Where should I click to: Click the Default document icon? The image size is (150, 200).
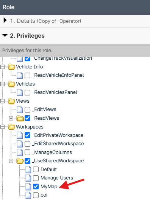click(28, 170)
